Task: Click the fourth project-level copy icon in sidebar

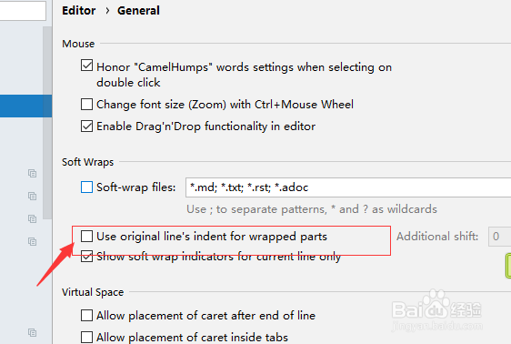Action: tap(32, 241)
